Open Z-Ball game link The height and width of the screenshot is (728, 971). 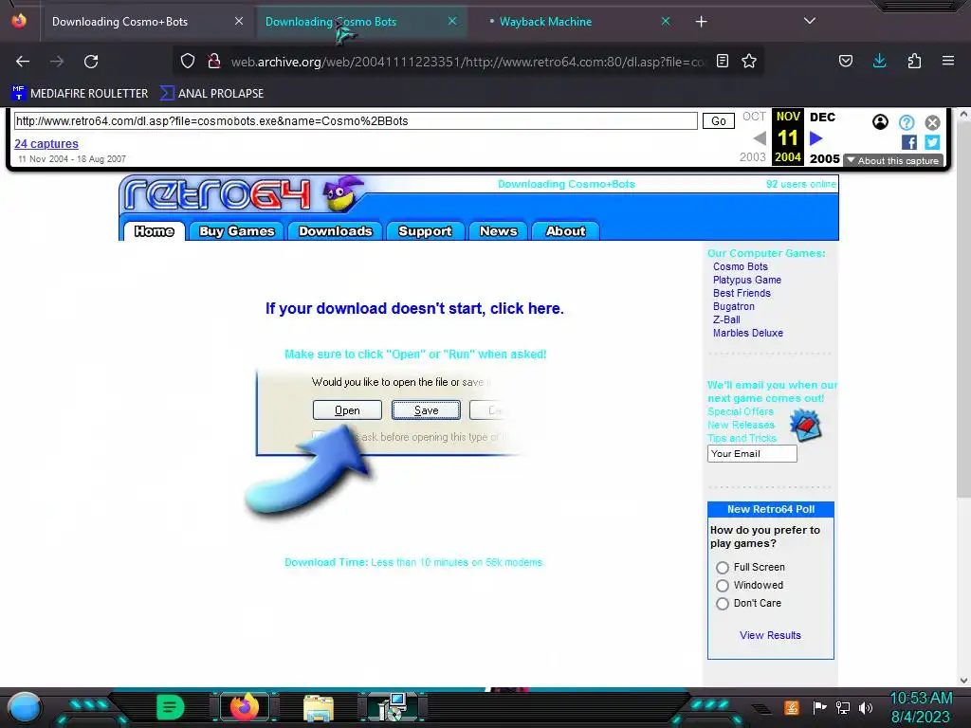click(726, 319)
